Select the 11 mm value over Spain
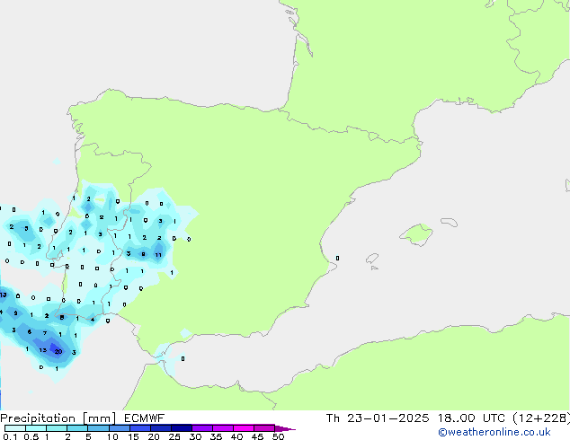This screenshot has width=570, height=440. [158, 255]
